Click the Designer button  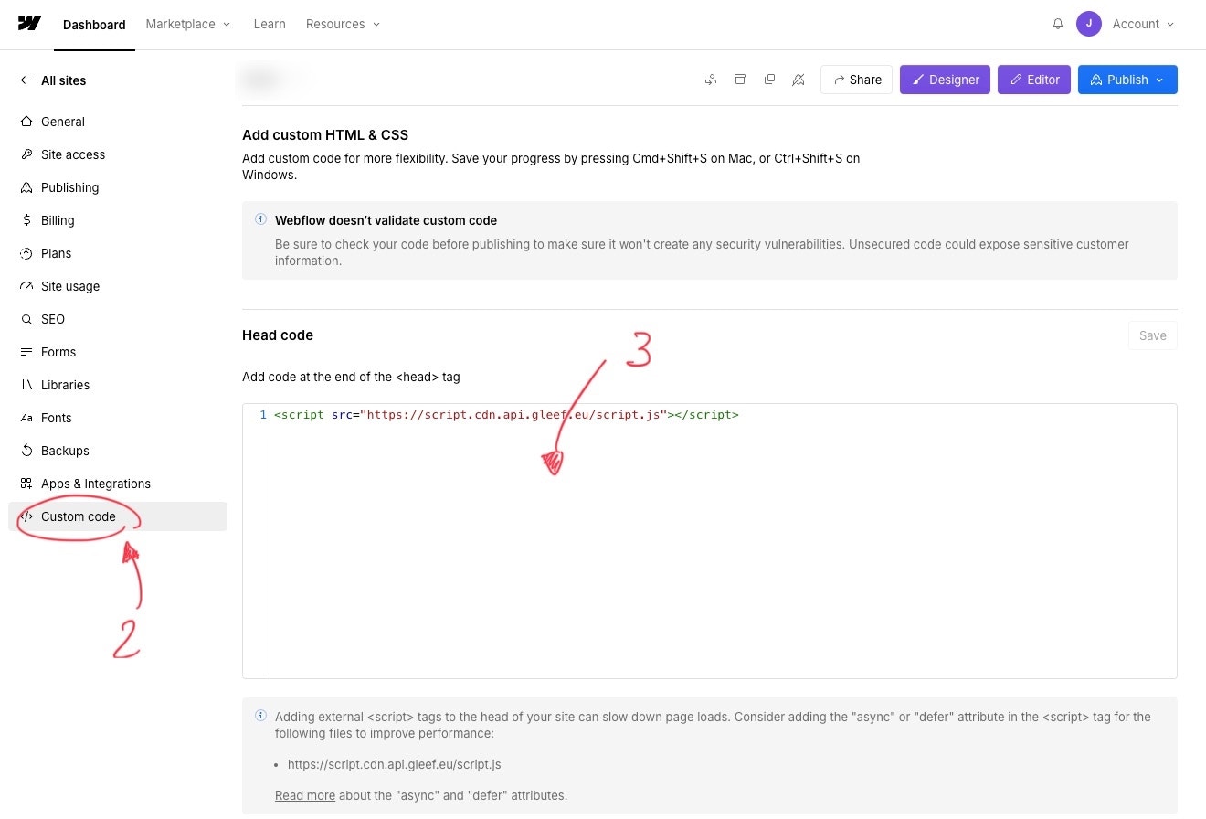[x=945, y=80]
